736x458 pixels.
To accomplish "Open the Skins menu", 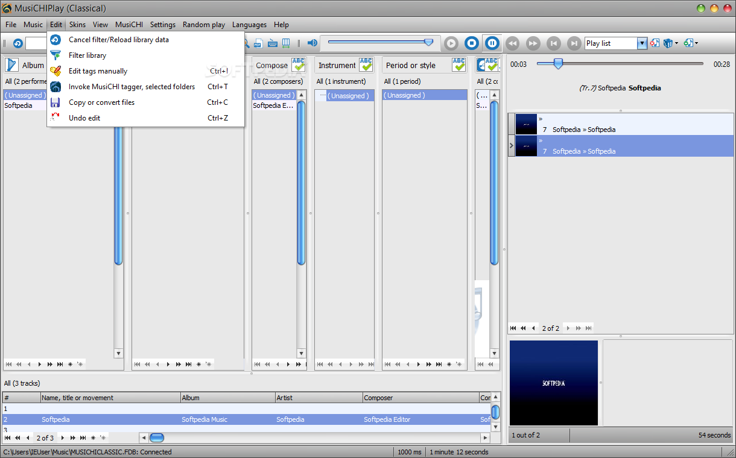I will [77, 25].
